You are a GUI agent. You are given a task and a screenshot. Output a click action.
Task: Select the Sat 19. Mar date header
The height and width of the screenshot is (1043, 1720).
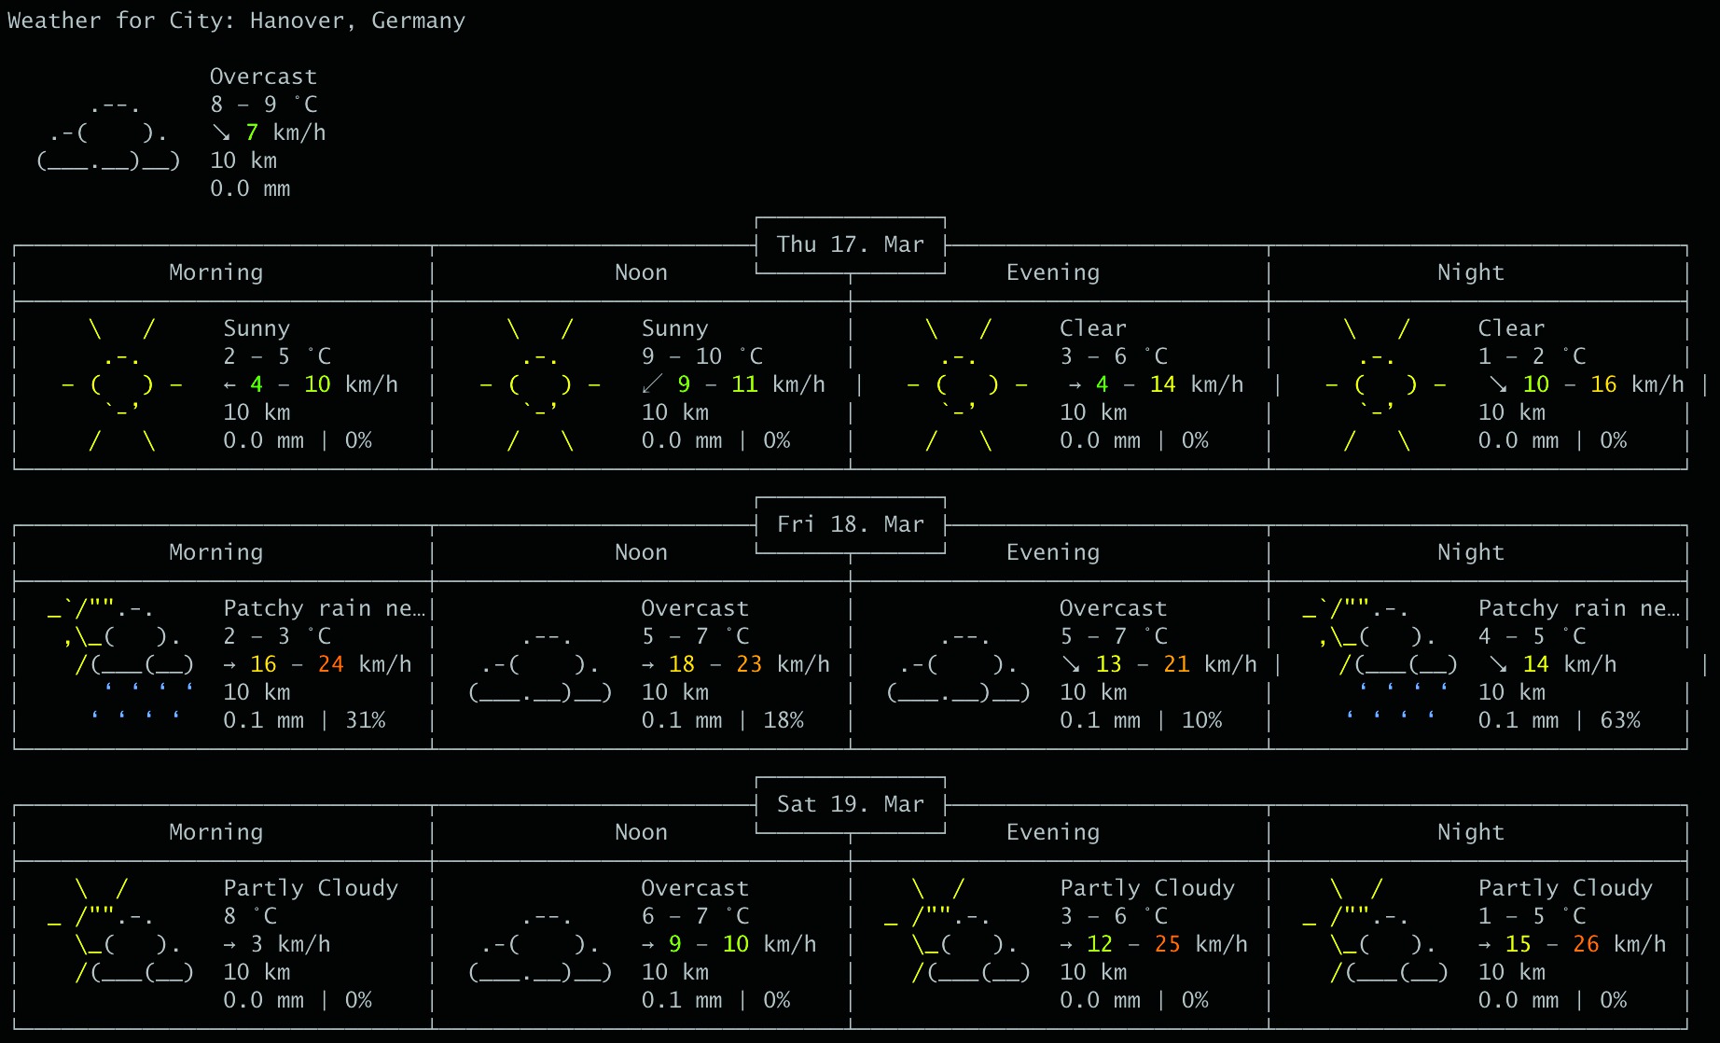[850, 804]
